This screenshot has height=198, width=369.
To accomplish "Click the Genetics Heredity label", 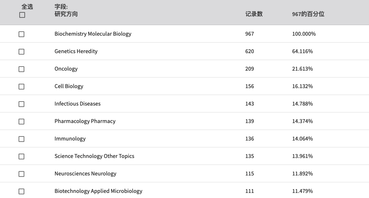I will pos(76,51).
